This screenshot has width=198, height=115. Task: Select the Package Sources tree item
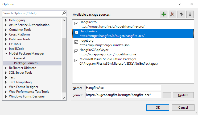(x=32, y=63)
